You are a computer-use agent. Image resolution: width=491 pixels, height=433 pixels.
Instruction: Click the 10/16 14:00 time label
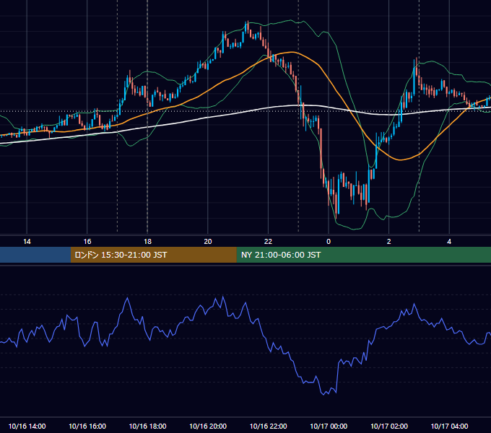[x=27, y=426]
